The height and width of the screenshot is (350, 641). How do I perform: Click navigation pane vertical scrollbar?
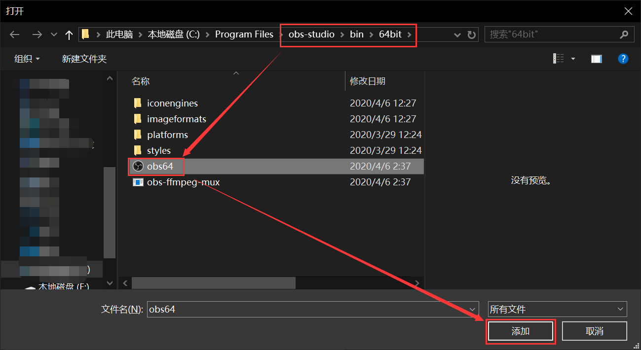pos(110,212)
